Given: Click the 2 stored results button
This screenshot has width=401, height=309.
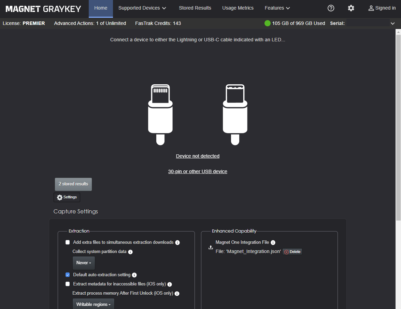Looking at the screenshot, I should 73,184.
